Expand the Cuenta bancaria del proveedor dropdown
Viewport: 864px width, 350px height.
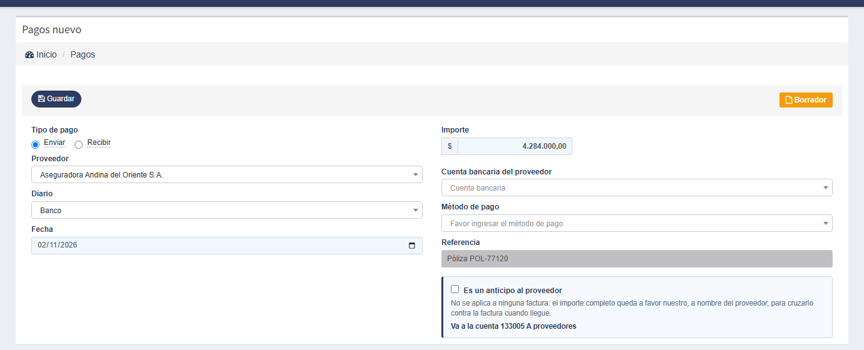pos(637,187)
